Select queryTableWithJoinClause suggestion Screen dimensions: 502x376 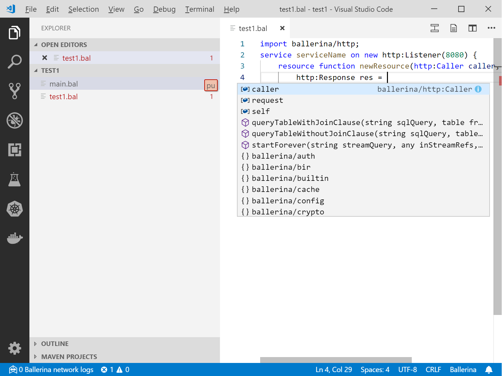[x=363, y=122]
